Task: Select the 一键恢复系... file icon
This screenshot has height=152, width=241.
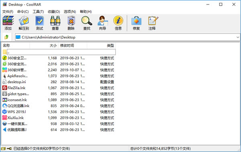Action: pyautogui.click(x=4, y=124)
